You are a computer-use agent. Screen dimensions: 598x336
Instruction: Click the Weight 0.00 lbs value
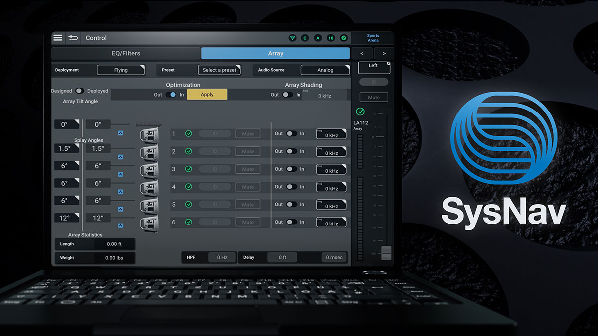point(114,258)
